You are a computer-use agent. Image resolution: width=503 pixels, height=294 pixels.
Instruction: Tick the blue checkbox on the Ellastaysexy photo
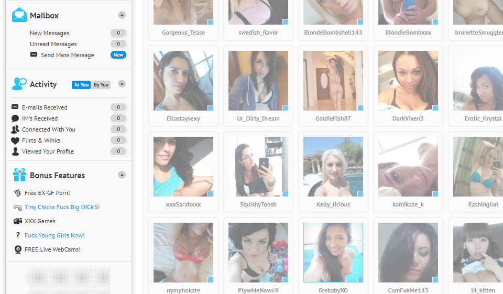(x=211, y=108)
